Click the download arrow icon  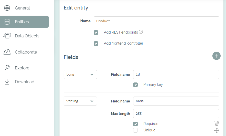[x=7, y=82]
